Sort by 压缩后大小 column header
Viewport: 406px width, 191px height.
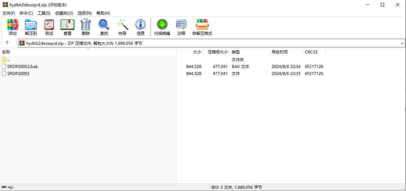click(216, 52)
